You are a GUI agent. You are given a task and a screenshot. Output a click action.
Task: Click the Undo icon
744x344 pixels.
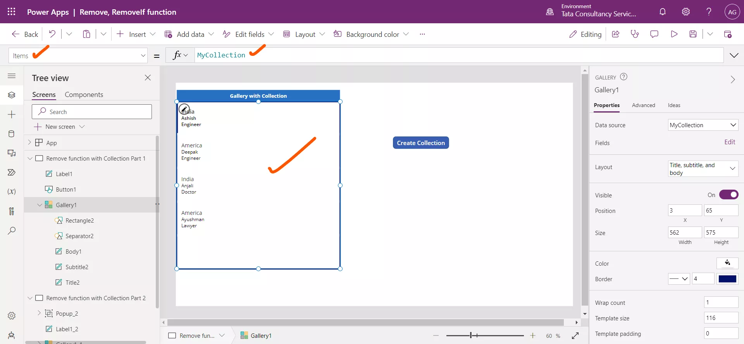tap(52, 34)
